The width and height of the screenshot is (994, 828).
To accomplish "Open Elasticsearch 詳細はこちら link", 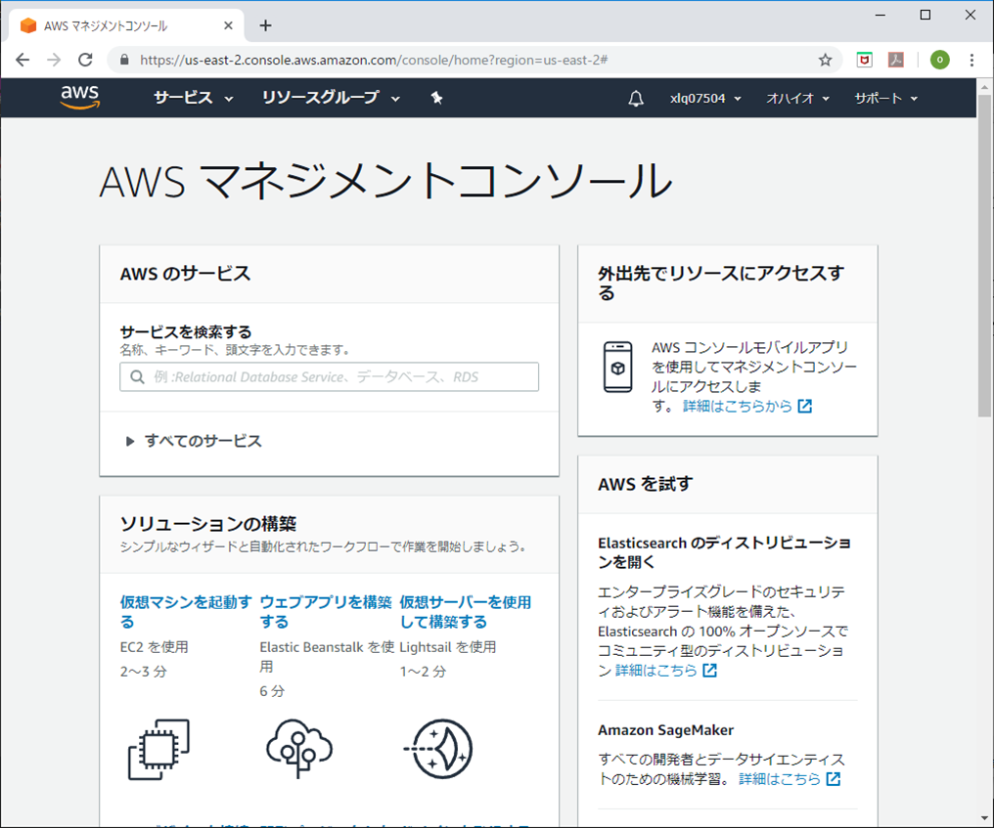I will (656, 671).
